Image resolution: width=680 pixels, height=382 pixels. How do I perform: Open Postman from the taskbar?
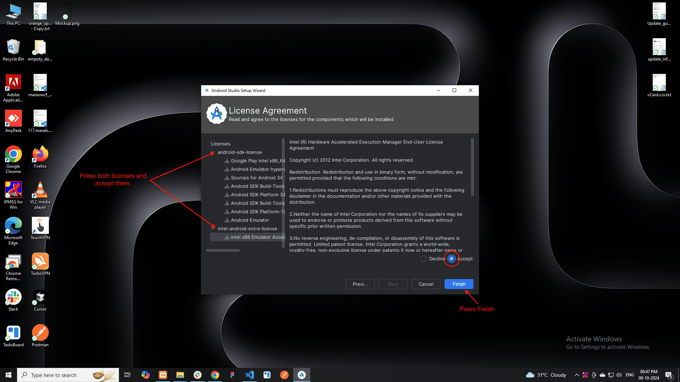coord(284,375)
